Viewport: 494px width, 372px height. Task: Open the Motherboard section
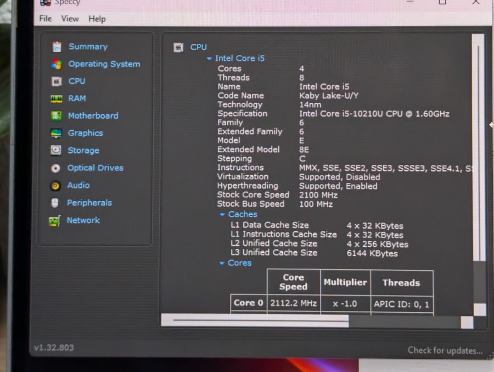click(93, 116)
